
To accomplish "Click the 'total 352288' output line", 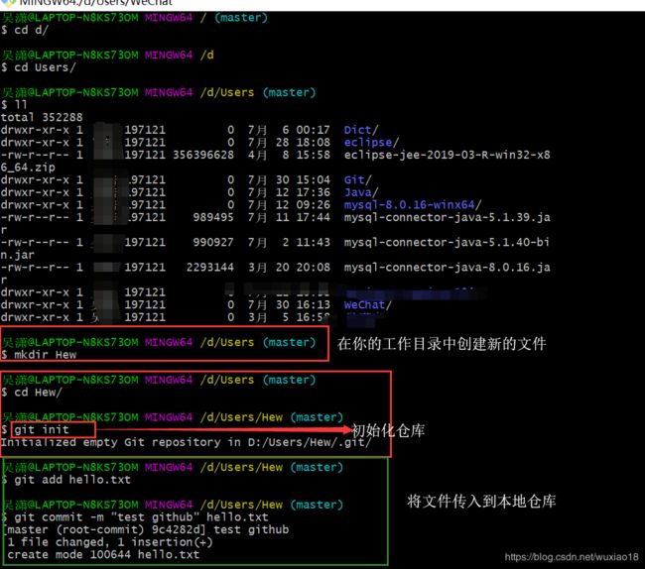I will click(42, 118).
